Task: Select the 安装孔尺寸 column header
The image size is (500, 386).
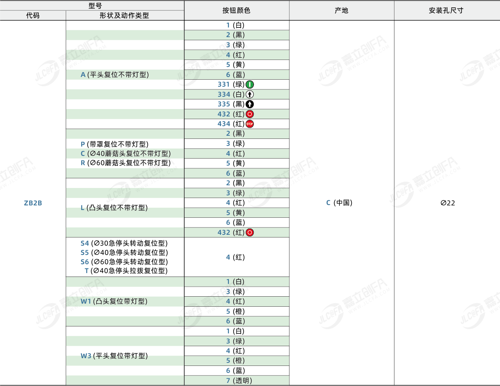Action: (446, 10)
